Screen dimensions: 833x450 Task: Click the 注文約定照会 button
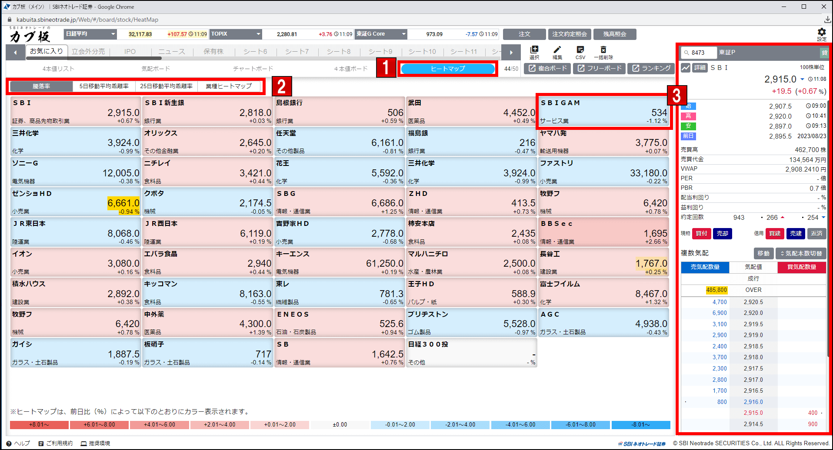[x=569, y=34]
